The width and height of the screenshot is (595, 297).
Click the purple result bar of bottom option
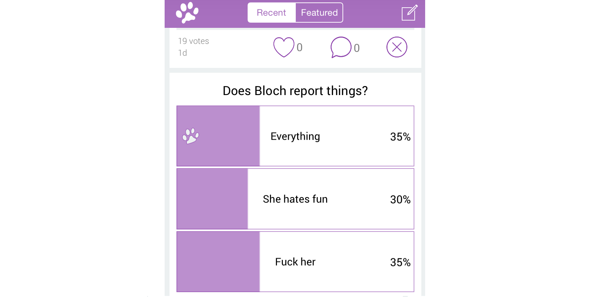(x=218, y=262)
